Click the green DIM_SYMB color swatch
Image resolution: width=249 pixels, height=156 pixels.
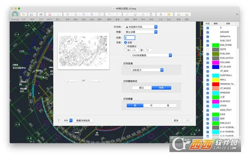(x=216, y=45)
